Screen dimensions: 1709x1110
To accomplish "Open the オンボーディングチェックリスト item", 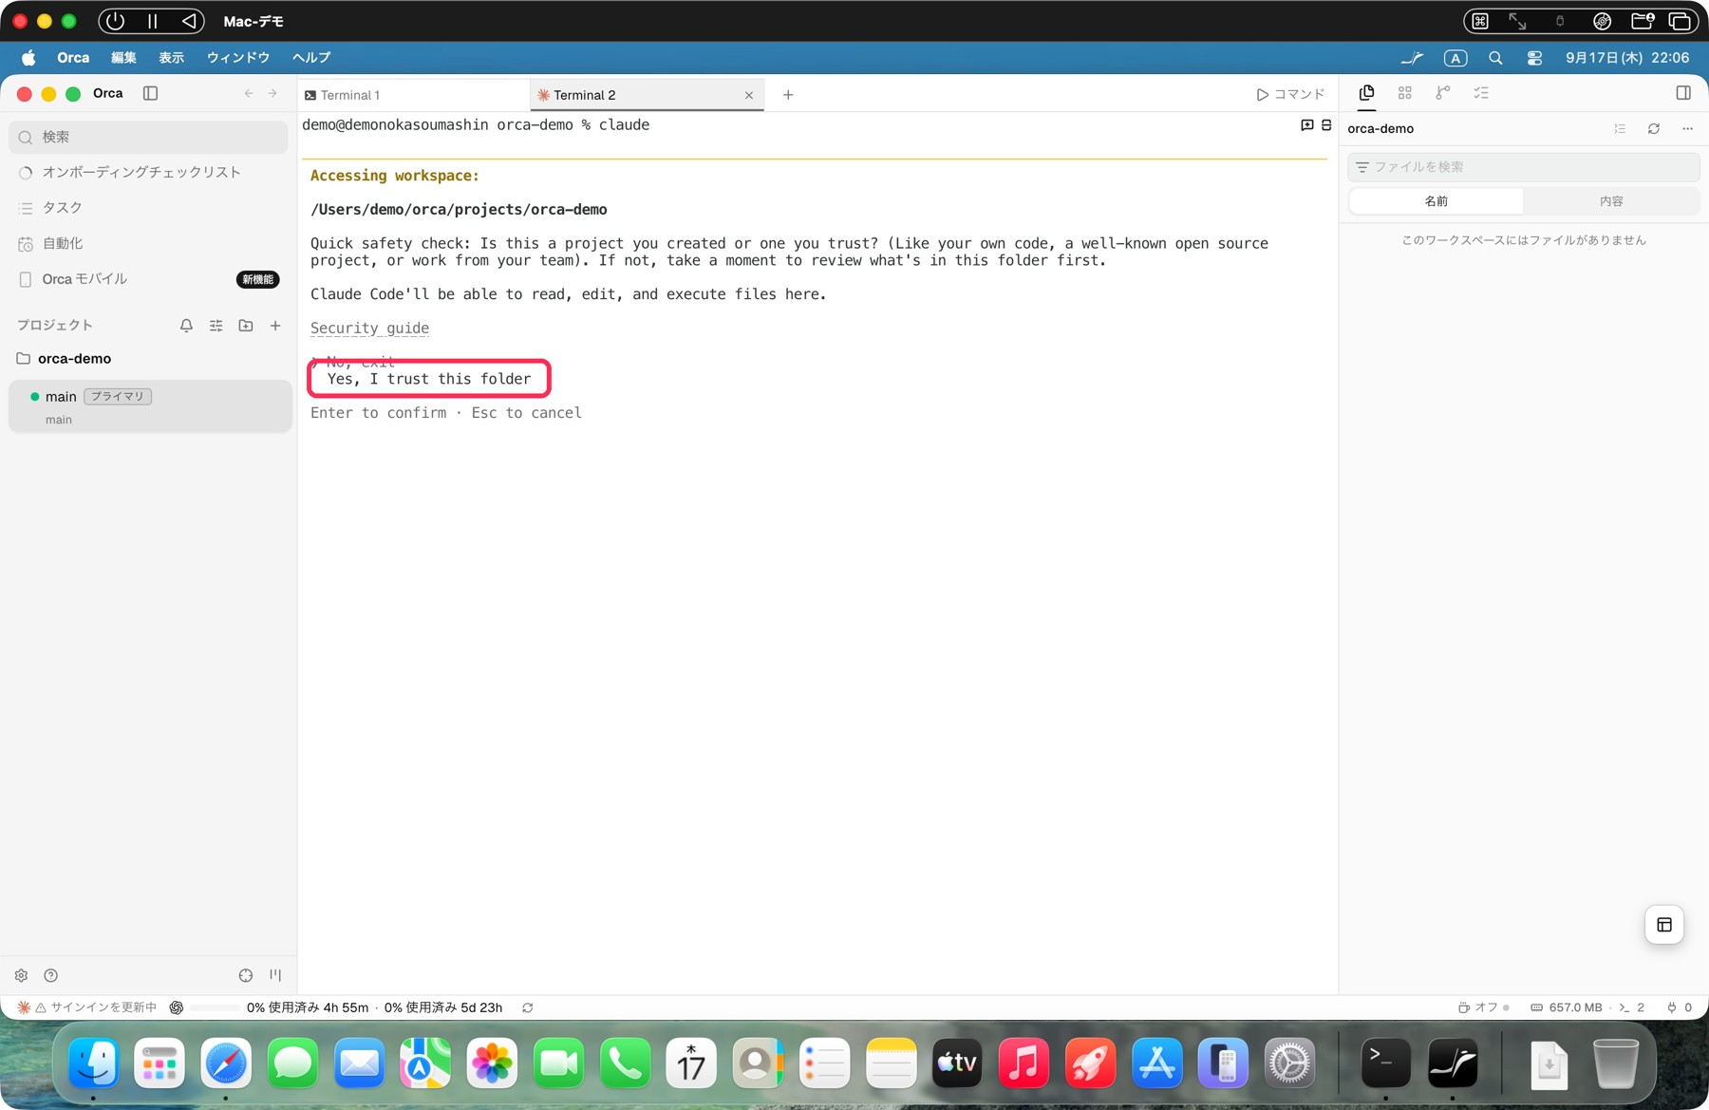I will pyautogui.click(x=148, y=172).
